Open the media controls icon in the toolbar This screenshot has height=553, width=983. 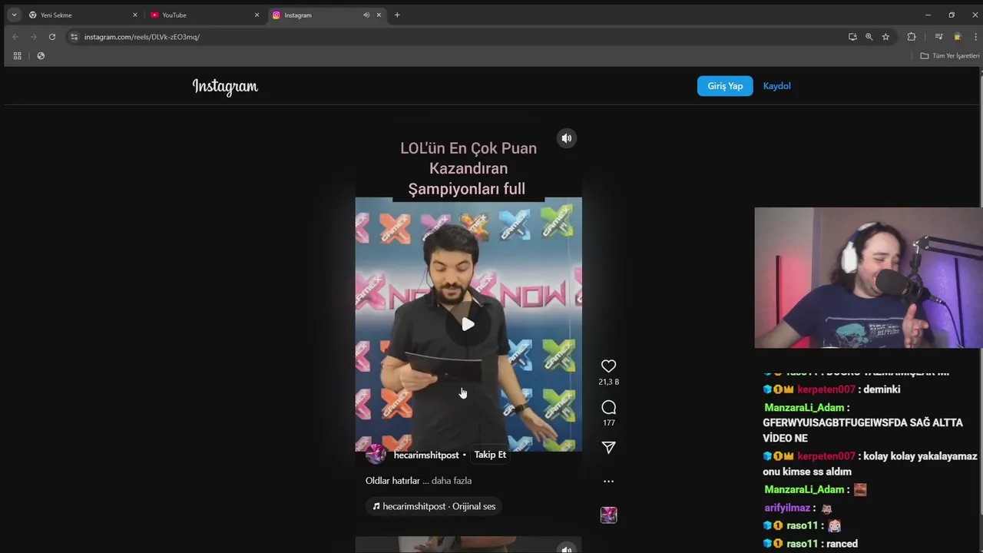(x=938, y=37)
